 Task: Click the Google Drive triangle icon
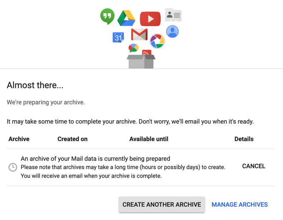[x=126, y=18]
